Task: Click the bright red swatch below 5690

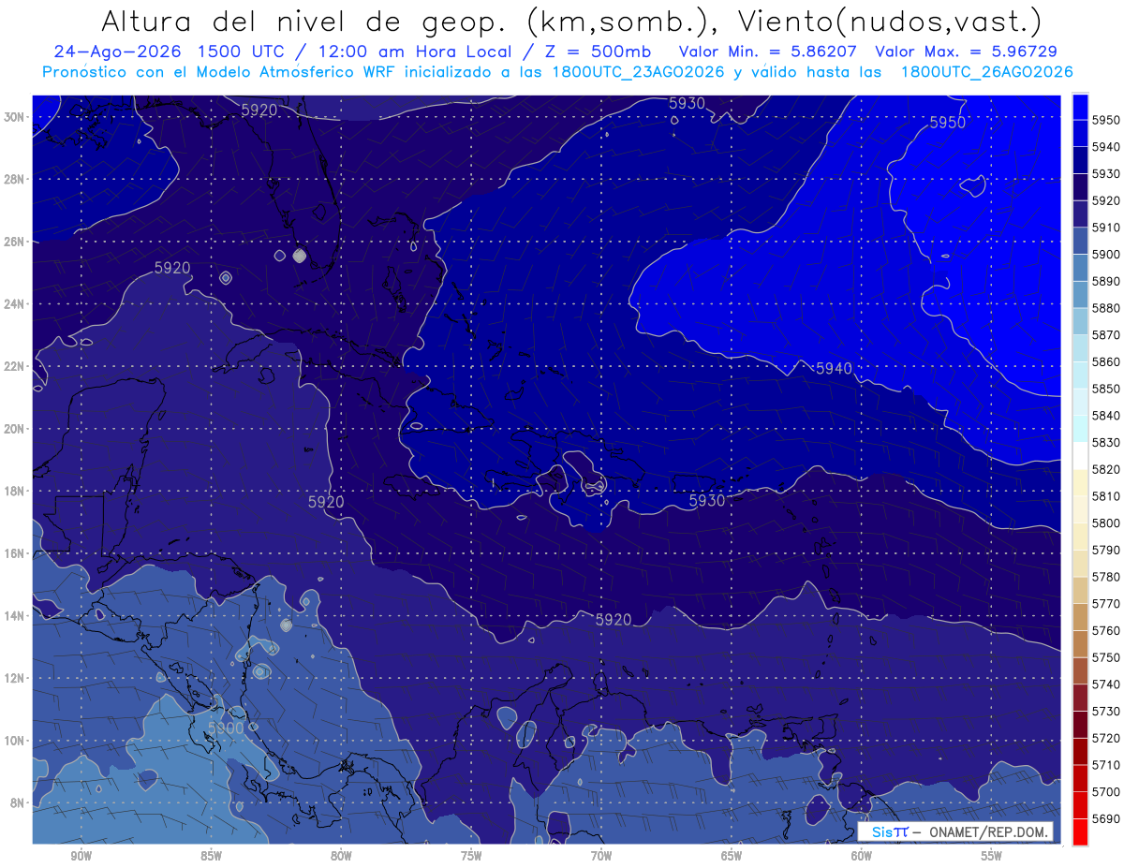Action: [1080, 831]
